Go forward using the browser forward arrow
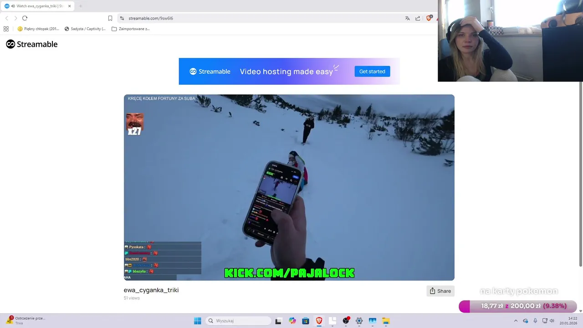The height and width of the screenshot is (328, 583). tap(15, 18)
